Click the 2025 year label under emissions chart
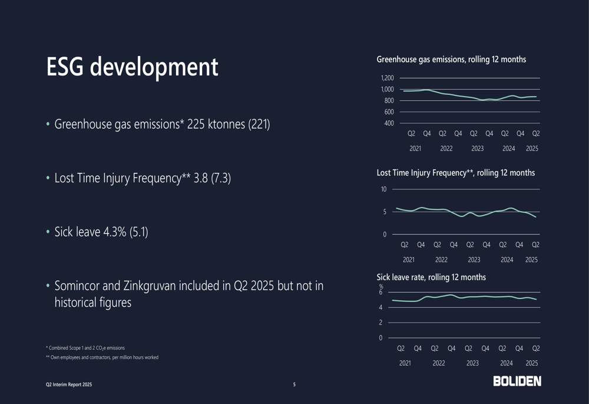589x404 pixels. (x=532, y=149)
